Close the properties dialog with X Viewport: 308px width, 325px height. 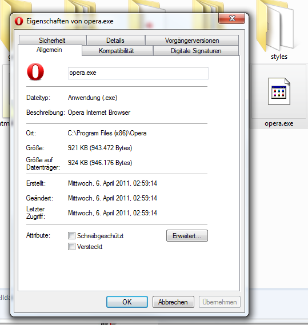tap(231, 18)
